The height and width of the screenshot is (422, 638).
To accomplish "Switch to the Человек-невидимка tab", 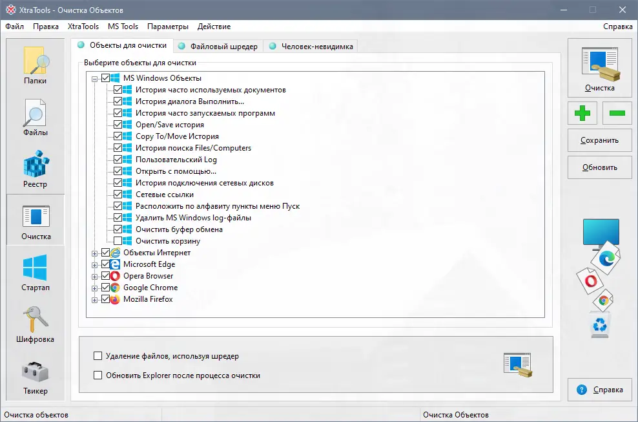I will tap(311, 46).
